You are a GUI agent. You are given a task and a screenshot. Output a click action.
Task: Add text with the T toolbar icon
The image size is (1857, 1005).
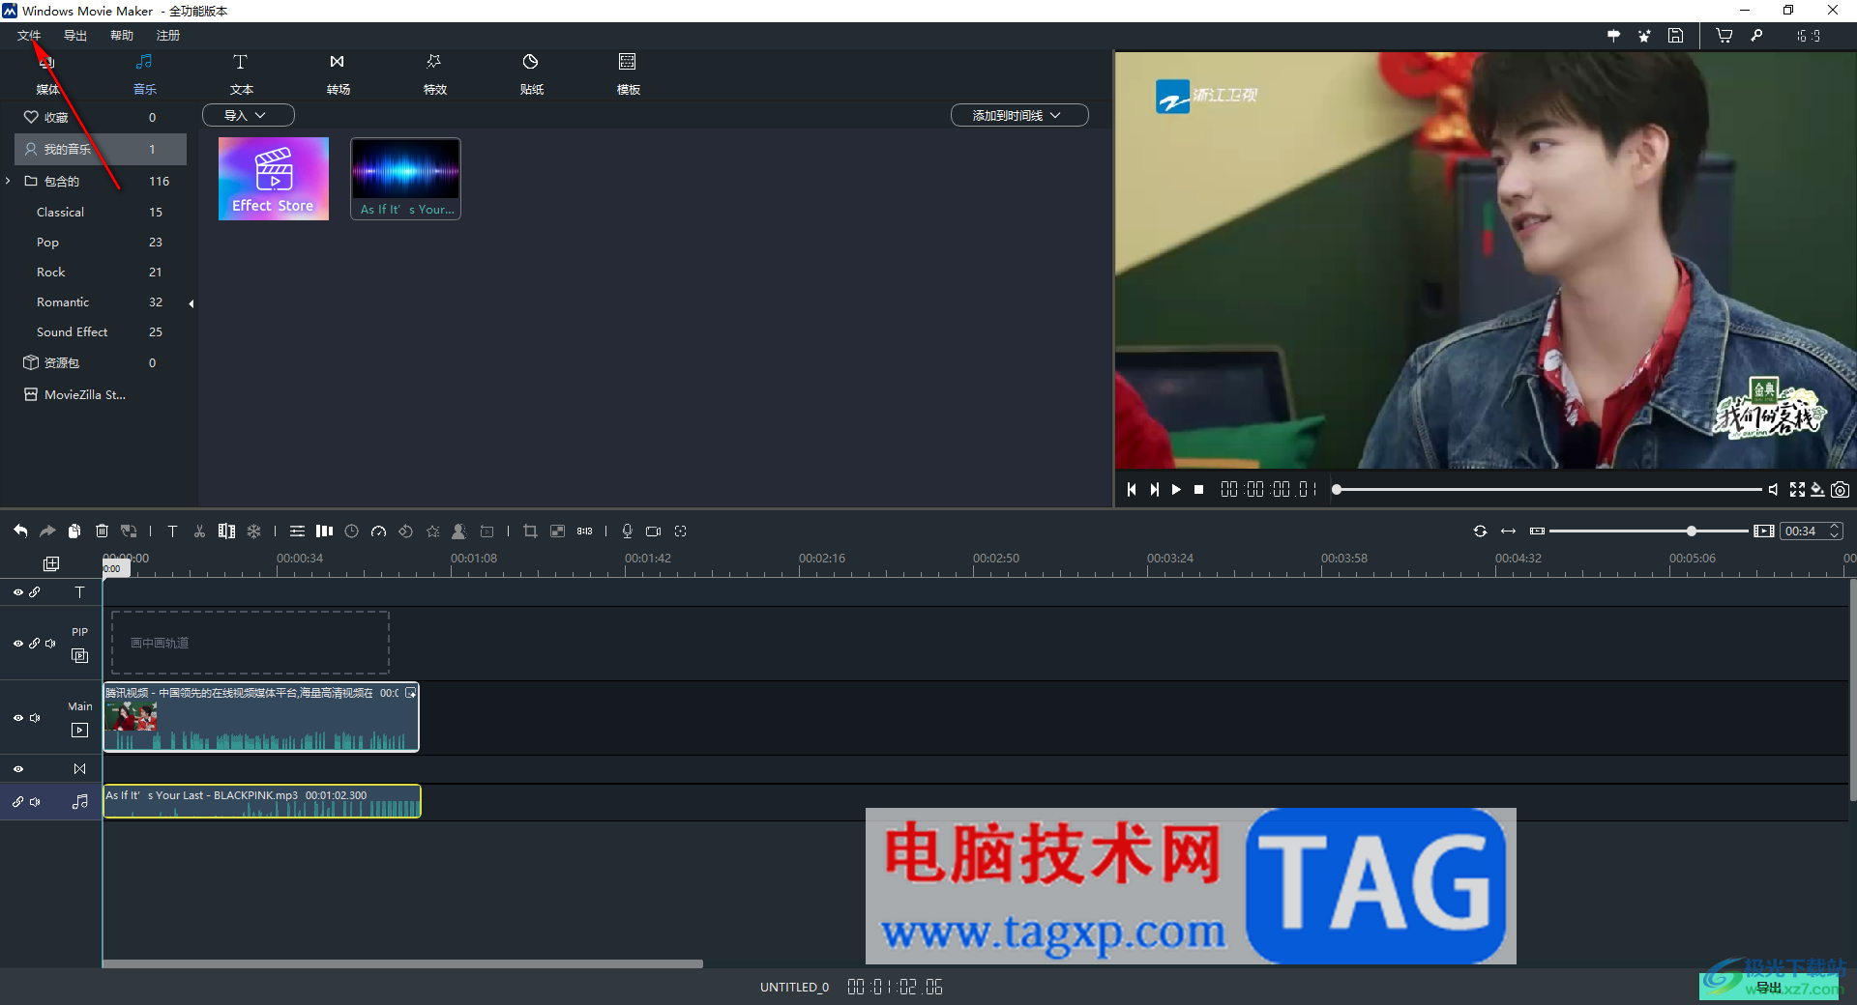[172, 531]
